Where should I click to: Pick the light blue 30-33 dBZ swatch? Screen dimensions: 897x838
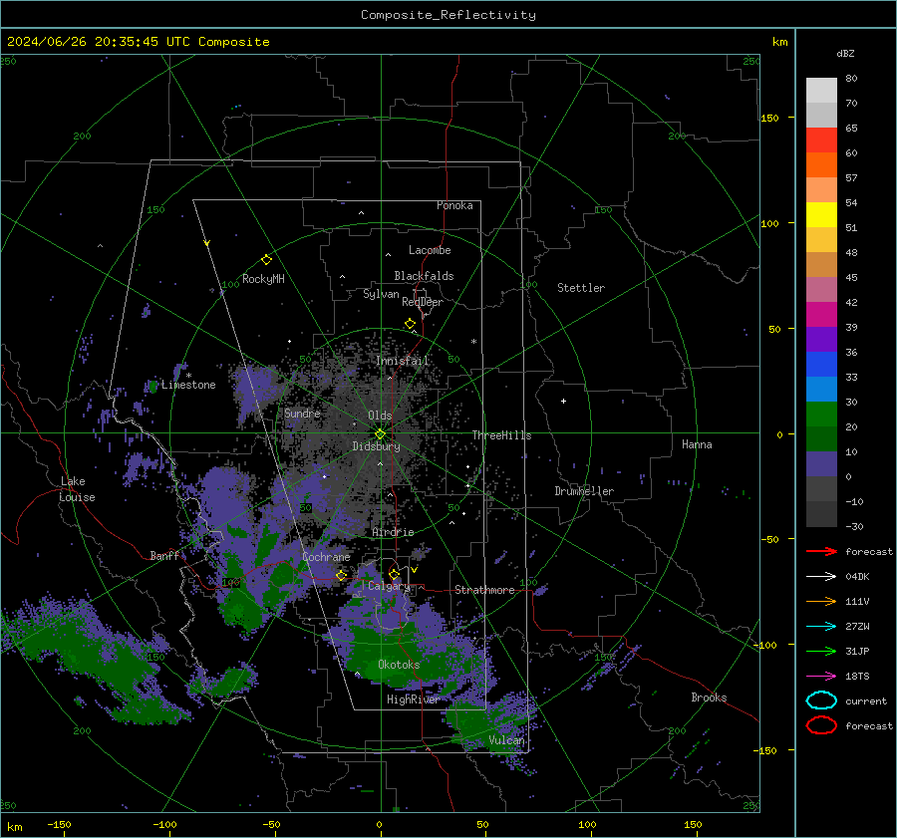(x=821, y=389)
